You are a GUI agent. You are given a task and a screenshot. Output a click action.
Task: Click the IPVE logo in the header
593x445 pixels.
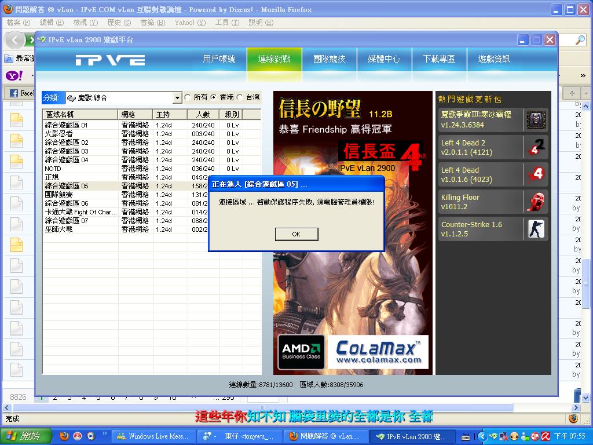[110, 60]
